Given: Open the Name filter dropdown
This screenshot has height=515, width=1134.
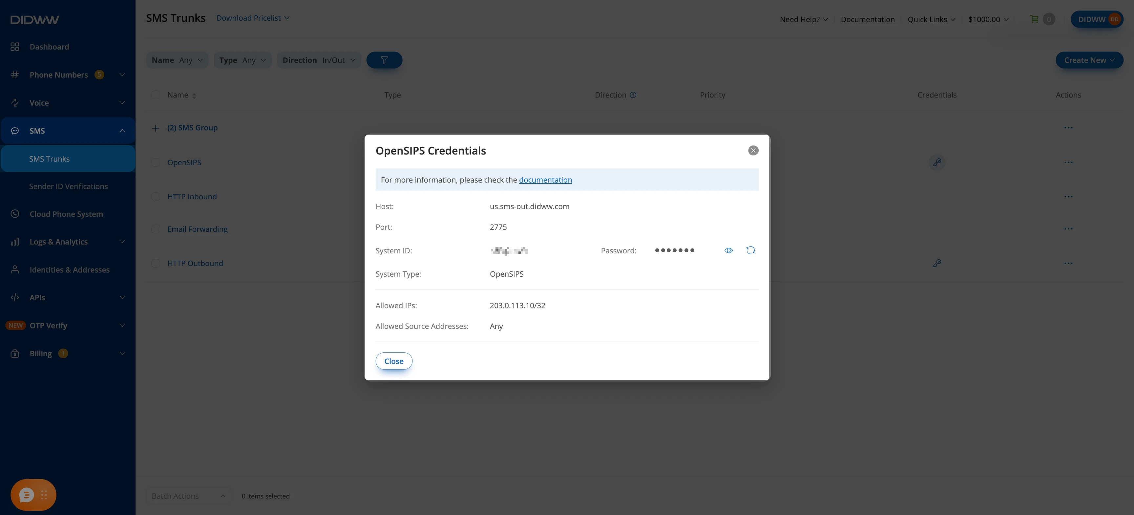Looking at the screenshot, I should tap(177, 60).
